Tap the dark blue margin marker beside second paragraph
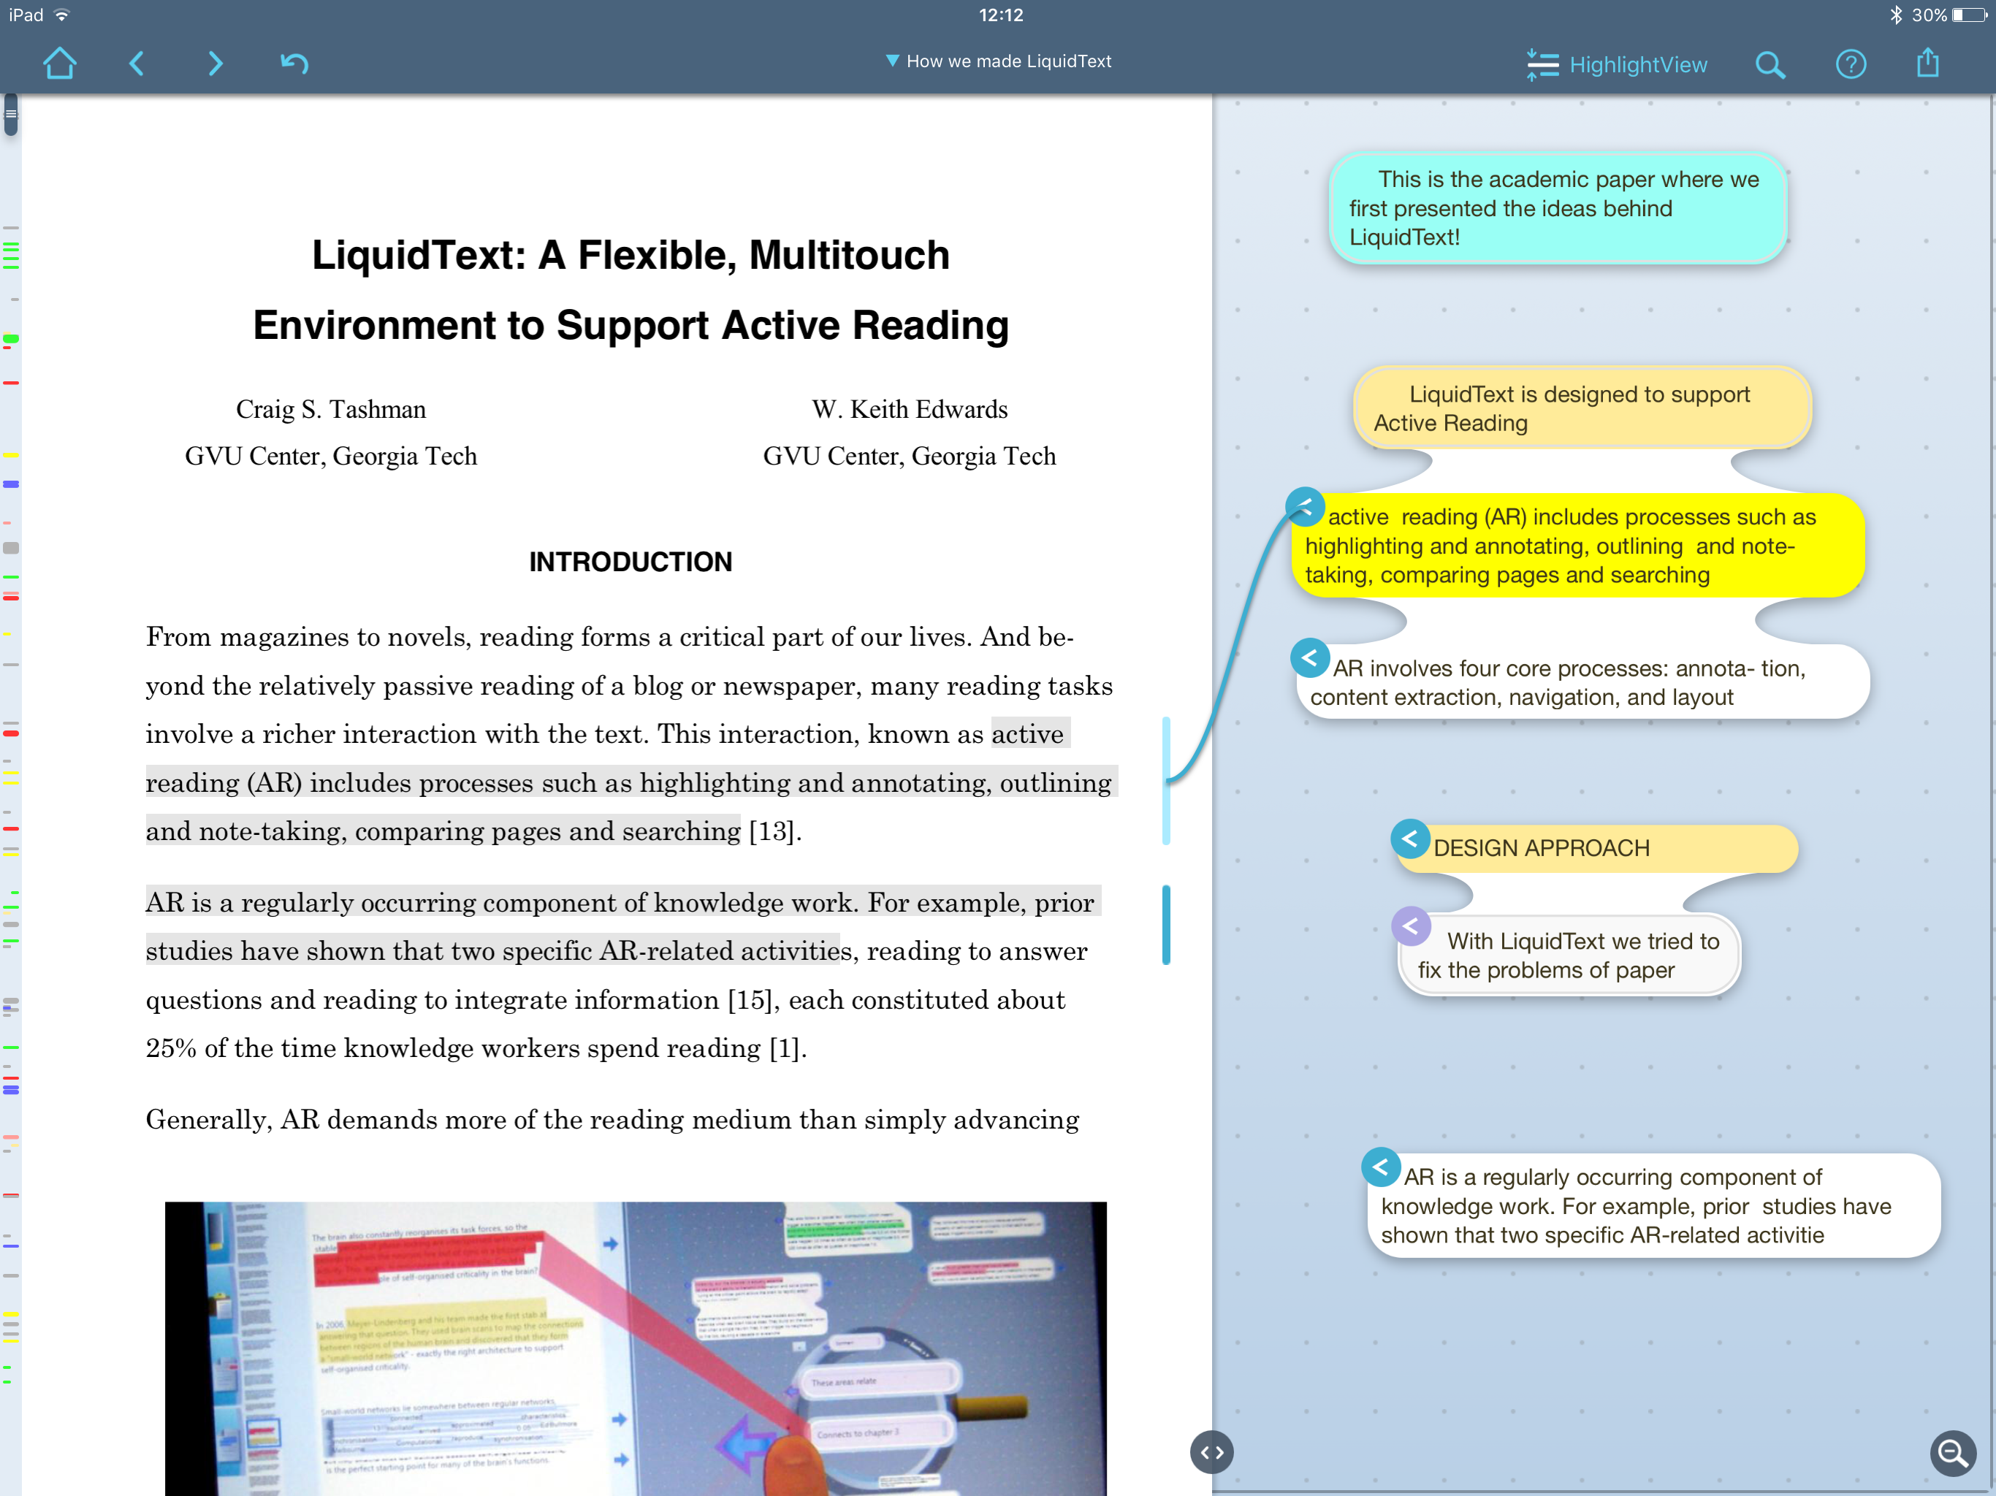Viewport: 1996px width, 1496px height. pos(1166,925)
